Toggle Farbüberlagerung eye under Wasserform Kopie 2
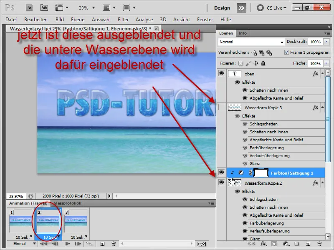The image size is (334, 250). (245, 223)
